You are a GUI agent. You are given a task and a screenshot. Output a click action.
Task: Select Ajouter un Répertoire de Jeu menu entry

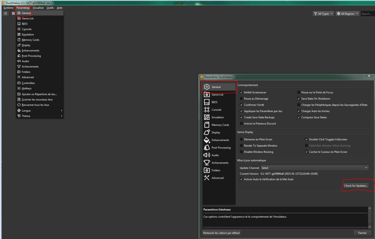[39, 94]
